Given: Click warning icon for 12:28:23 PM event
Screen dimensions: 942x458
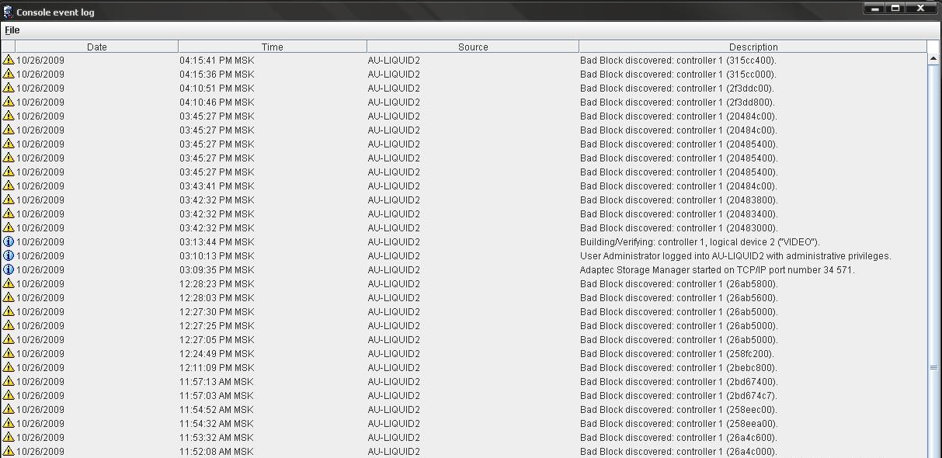Looking at the screenshot, I should coord(9,284).
